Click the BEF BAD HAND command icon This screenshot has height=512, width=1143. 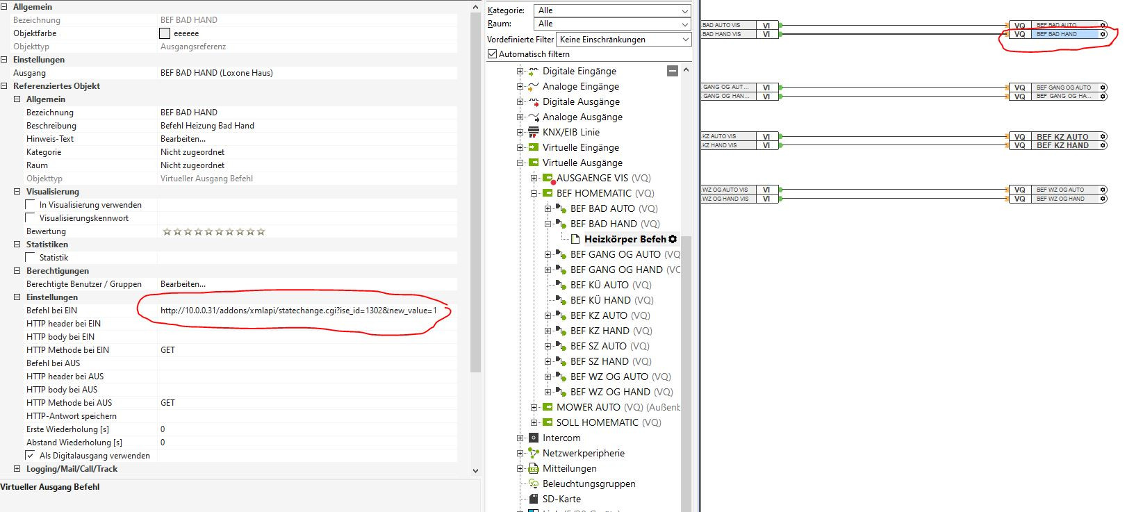(561, 224)
